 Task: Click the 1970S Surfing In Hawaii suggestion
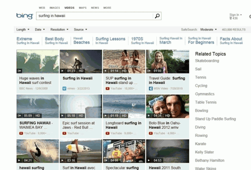click(x=142, y=41)
